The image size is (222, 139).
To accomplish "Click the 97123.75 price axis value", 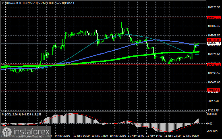I will point(213,110).
